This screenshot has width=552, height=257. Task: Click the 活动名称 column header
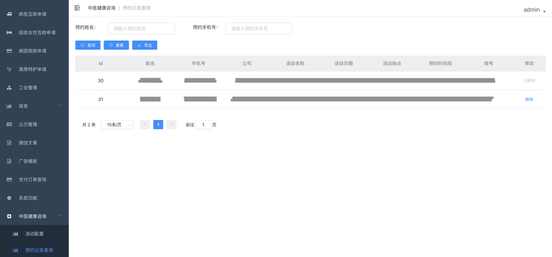click(295, 63)
